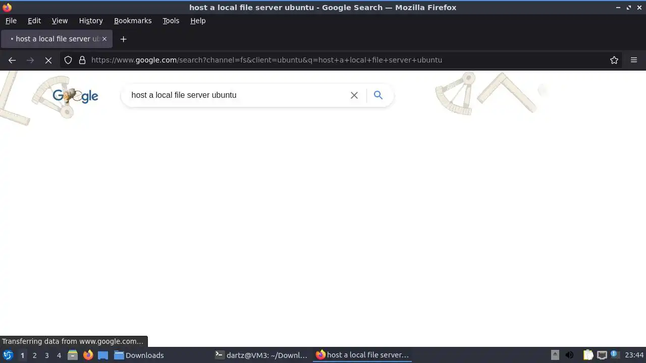Close the 'host a local file server' tab
646x363 pixels.
104,39
